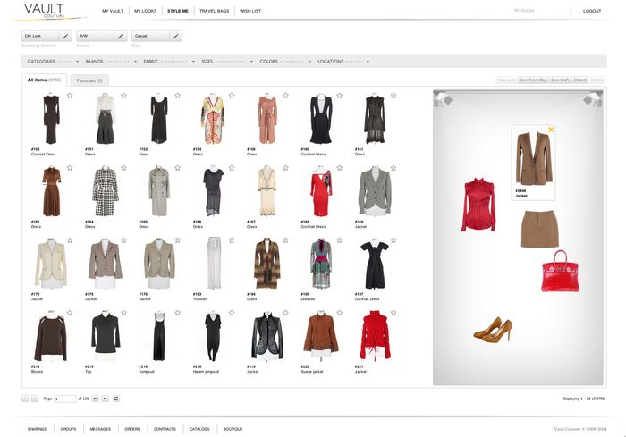Favorite item #150 Cocktail Dress with star

pos(70,96)
